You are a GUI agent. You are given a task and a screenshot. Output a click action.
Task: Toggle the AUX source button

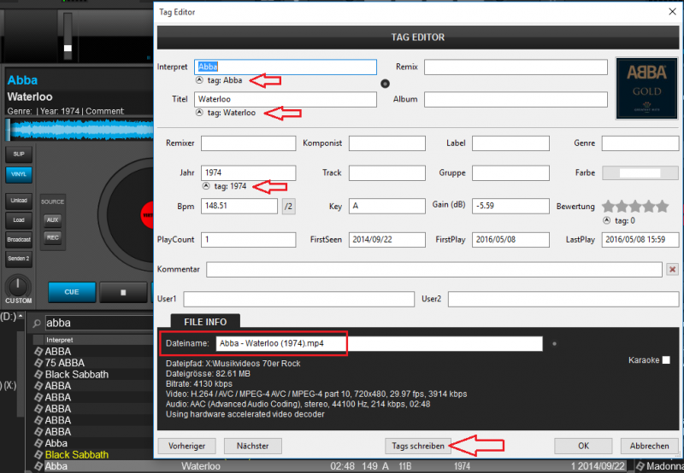(53, 219)
